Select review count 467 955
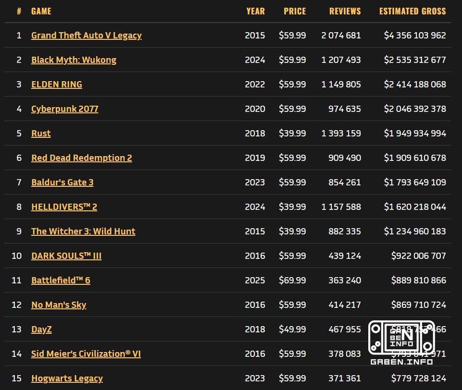 [344, 329]
